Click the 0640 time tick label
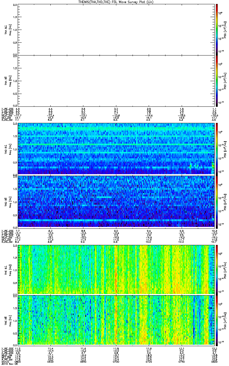The height and width of the screenshot is (366, 229). tap(83, 362)
